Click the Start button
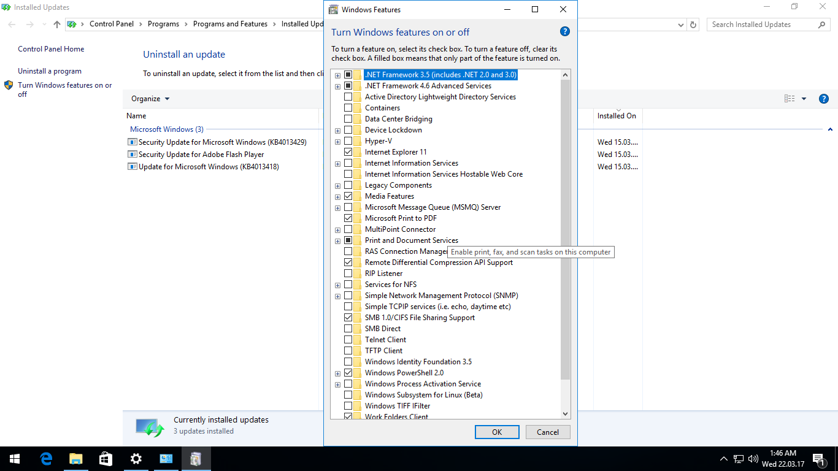 (15, 459)
